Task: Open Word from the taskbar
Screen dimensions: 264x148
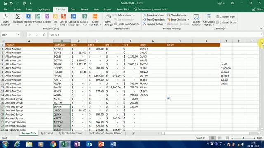Action: [x=113, y=144]
